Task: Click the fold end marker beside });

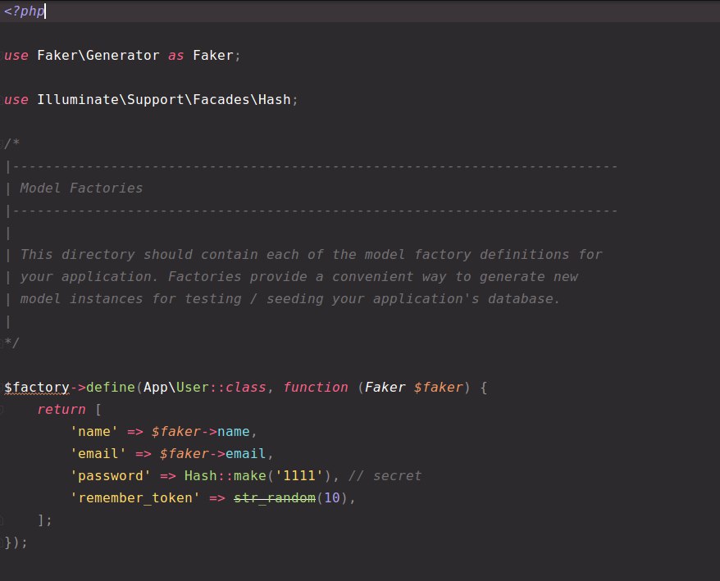Action: point(2,542)
